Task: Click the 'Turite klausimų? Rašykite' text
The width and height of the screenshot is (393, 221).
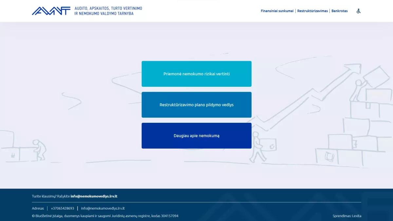Action: point(51,196)
